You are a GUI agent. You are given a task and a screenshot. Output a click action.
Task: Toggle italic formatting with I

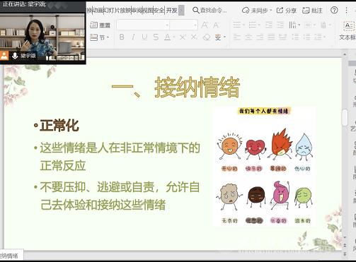(133, 37)
